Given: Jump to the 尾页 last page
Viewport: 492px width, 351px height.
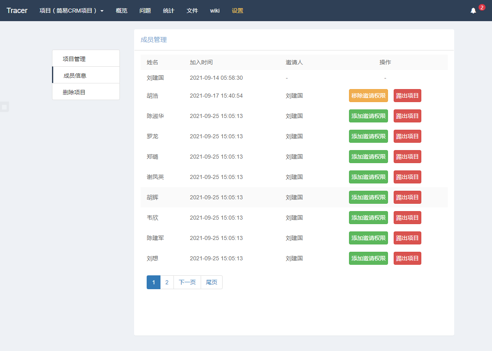Looking at the screenshot, I should [x=211, y=282].
